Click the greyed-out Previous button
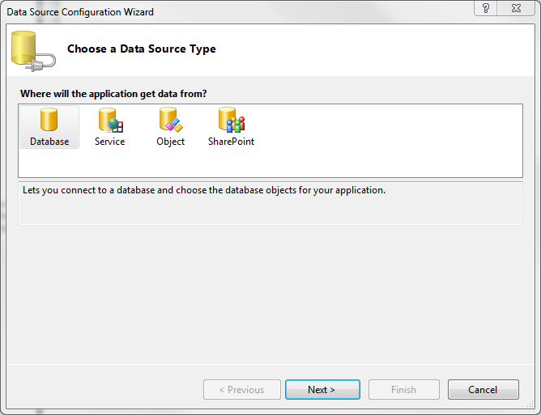This screenshot has height=415, width=541. pos(241,390)
